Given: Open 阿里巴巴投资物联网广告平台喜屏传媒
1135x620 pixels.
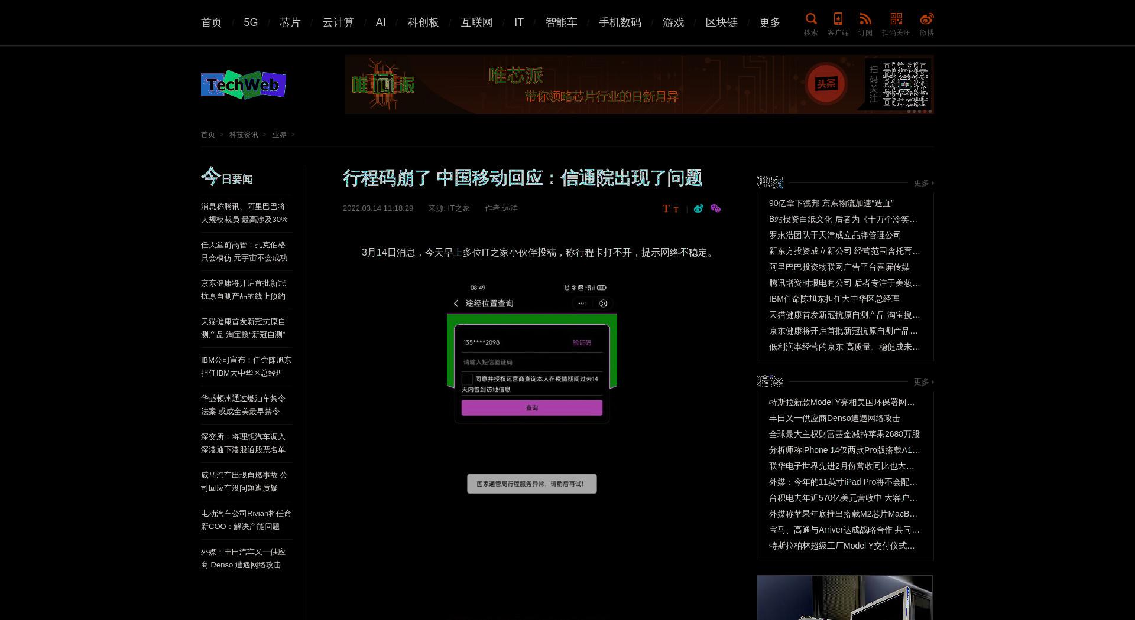Looking at the screenshot, I should click(x=839, y=267).
